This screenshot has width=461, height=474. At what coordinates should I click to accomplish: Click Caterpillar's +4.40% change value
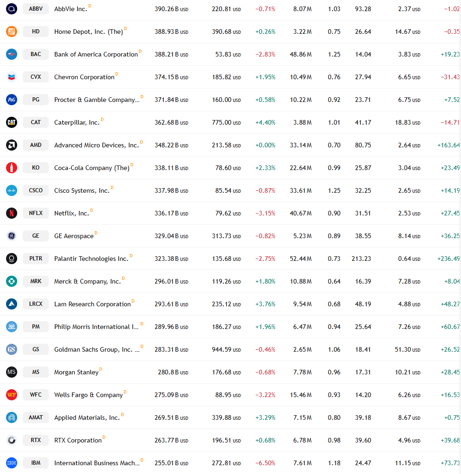pos(266,122)
